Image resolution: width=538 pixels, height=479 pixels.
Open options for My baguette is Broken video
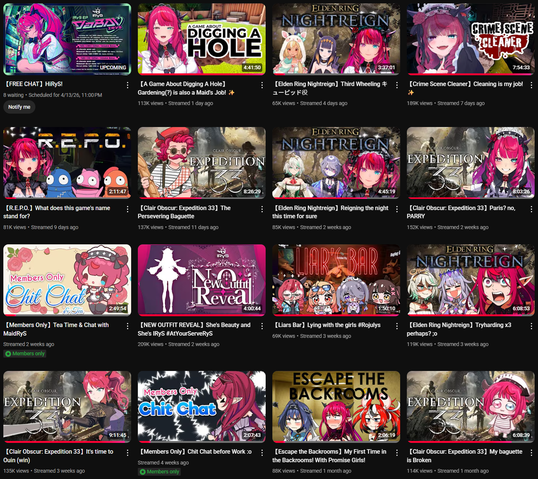pyautogui.click(x=531, y=453)
